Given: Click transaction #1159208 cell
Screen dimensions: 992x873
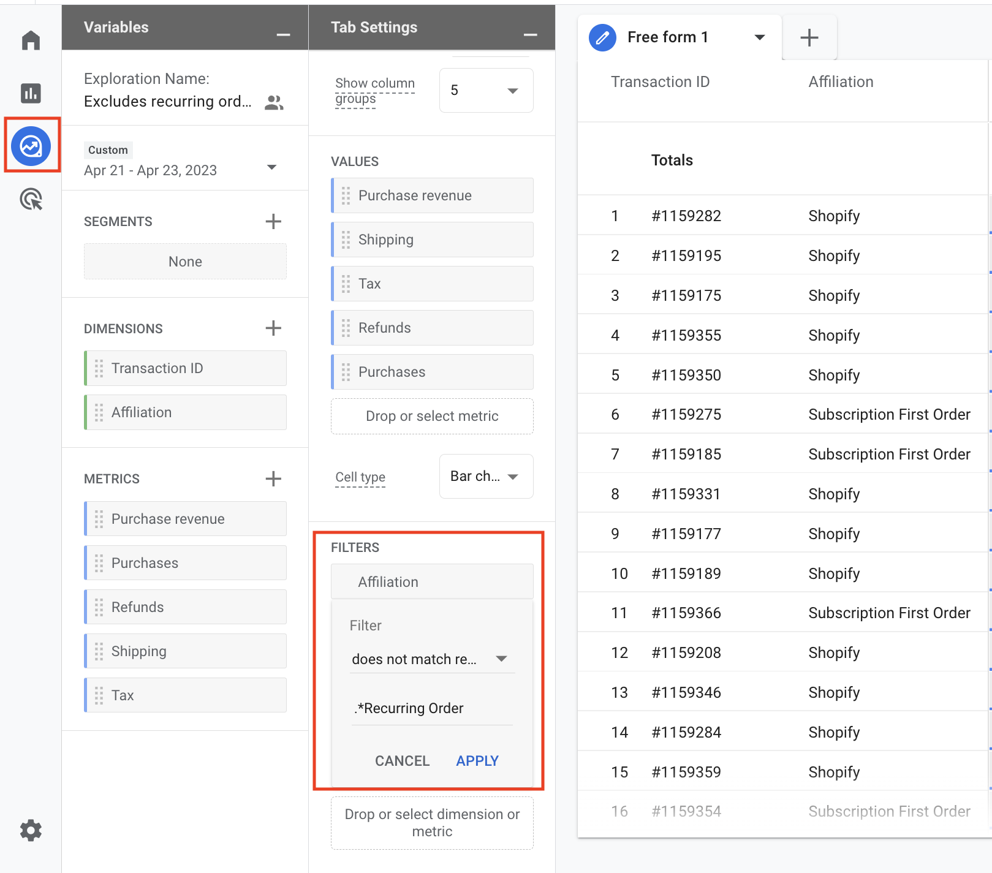Looking at the screenshot, I should 686,652.
